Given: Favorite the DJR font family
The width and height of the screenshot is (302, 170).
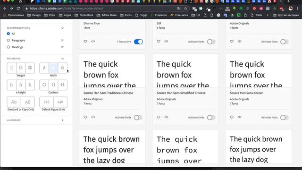Looking at the screenshot, I should coord(159,42).
